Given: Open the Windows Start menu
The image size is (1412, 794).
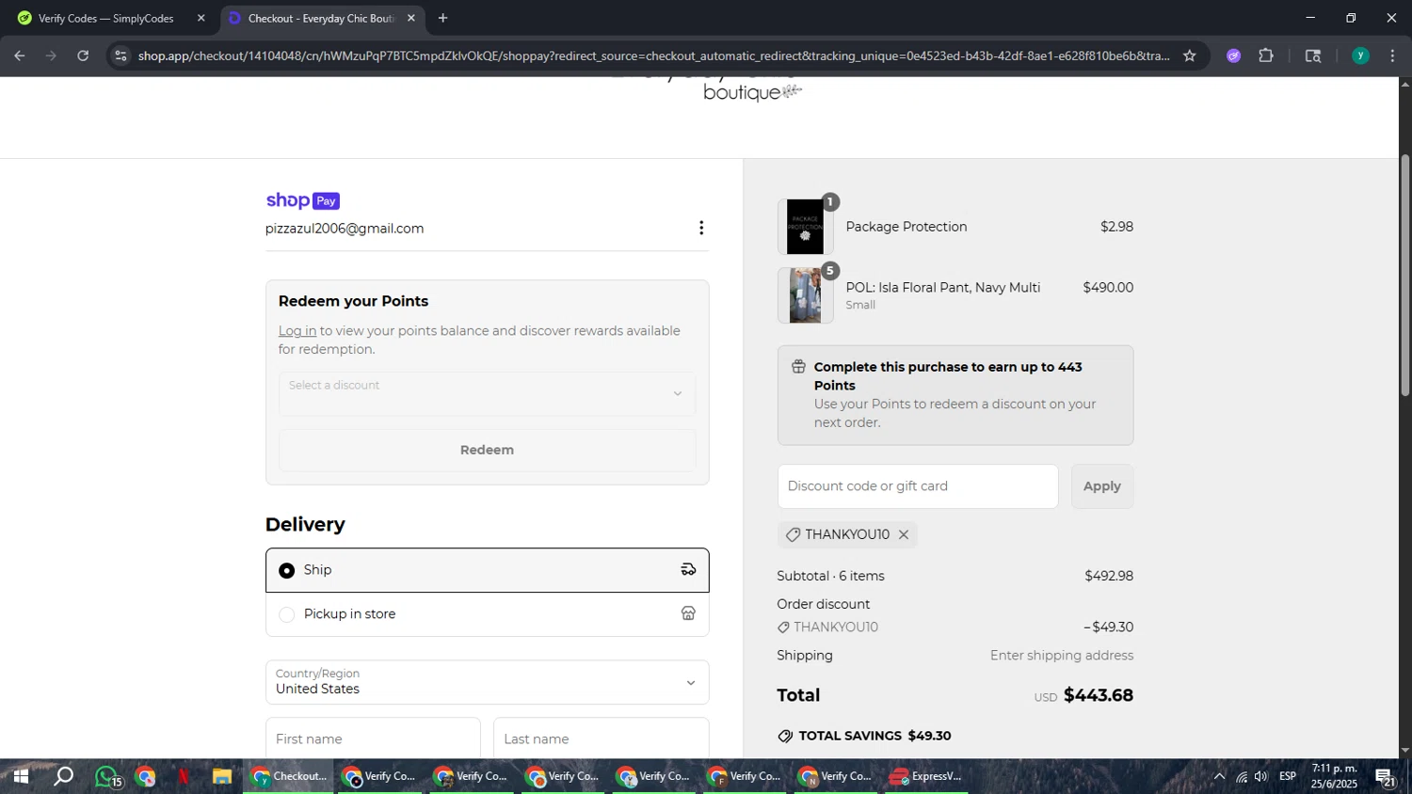Looking at the screenshot, I should coord(19,776).
